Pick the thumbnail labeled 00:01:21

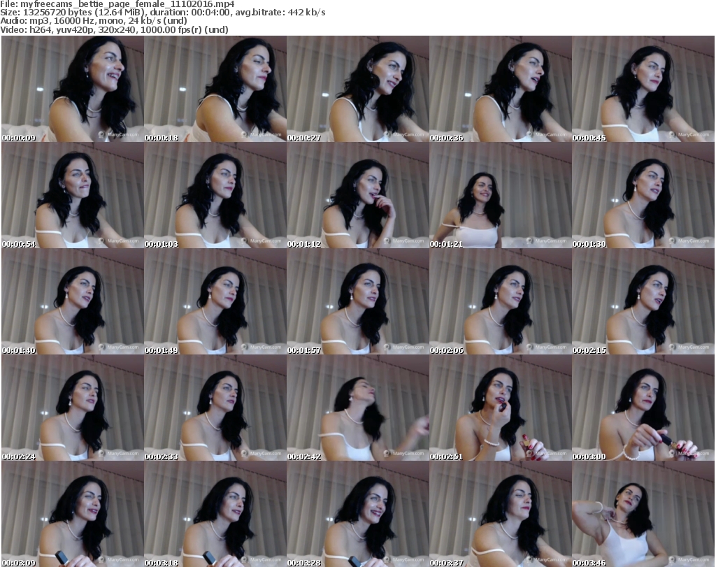coord(501,195)
